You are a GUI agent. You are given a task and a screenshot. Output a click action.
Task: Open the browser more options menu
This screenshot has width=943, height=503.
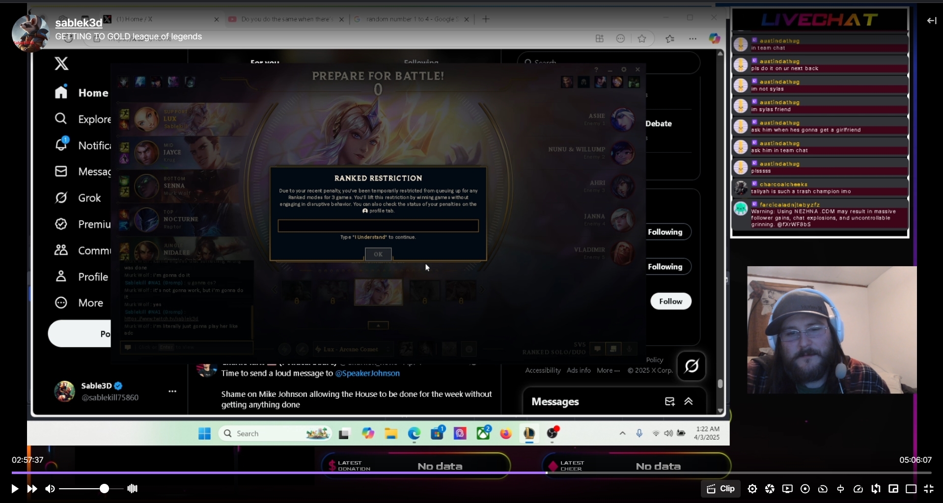point(693,39)
